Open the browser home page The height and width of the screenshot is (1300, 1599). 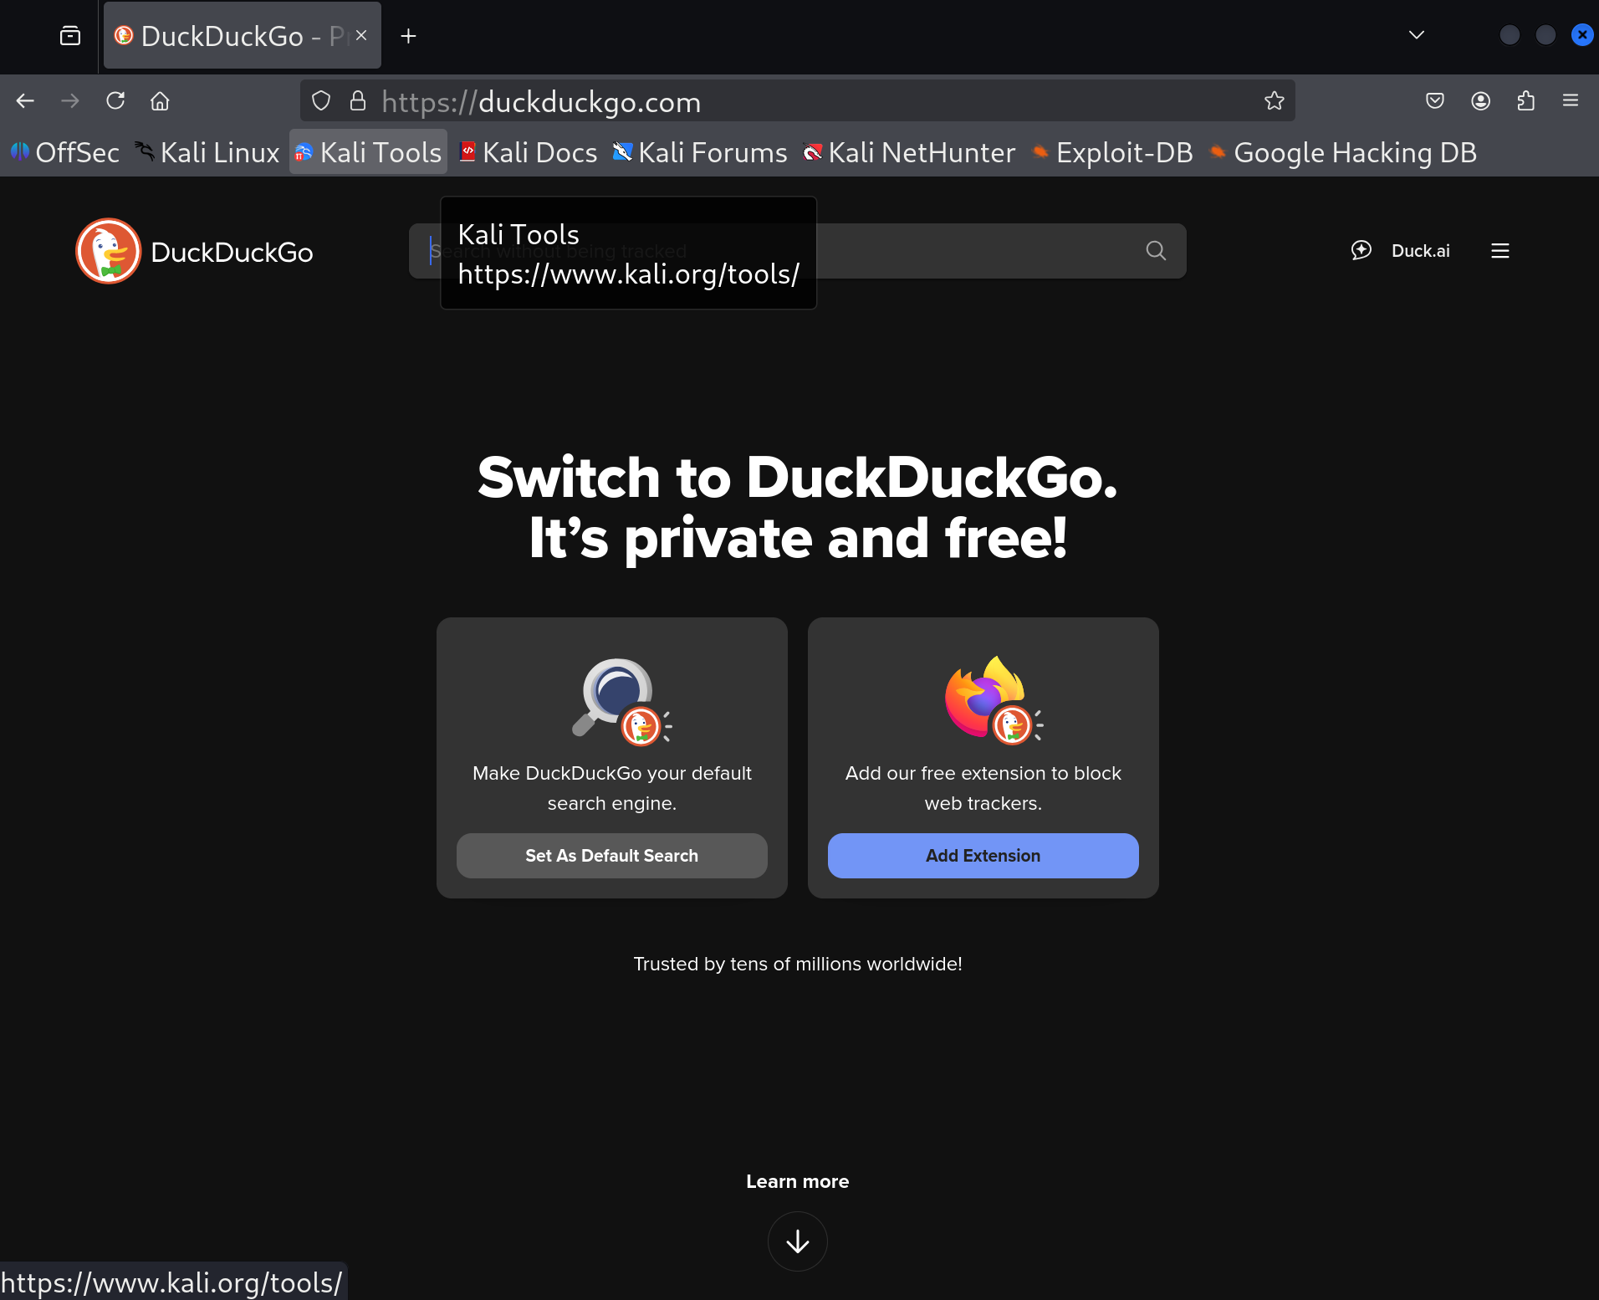(160, 101)
